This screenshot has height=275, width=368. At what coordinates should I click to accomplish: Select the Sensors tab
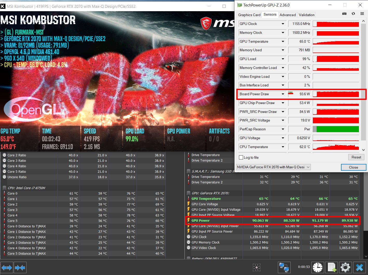pos(270,15)
